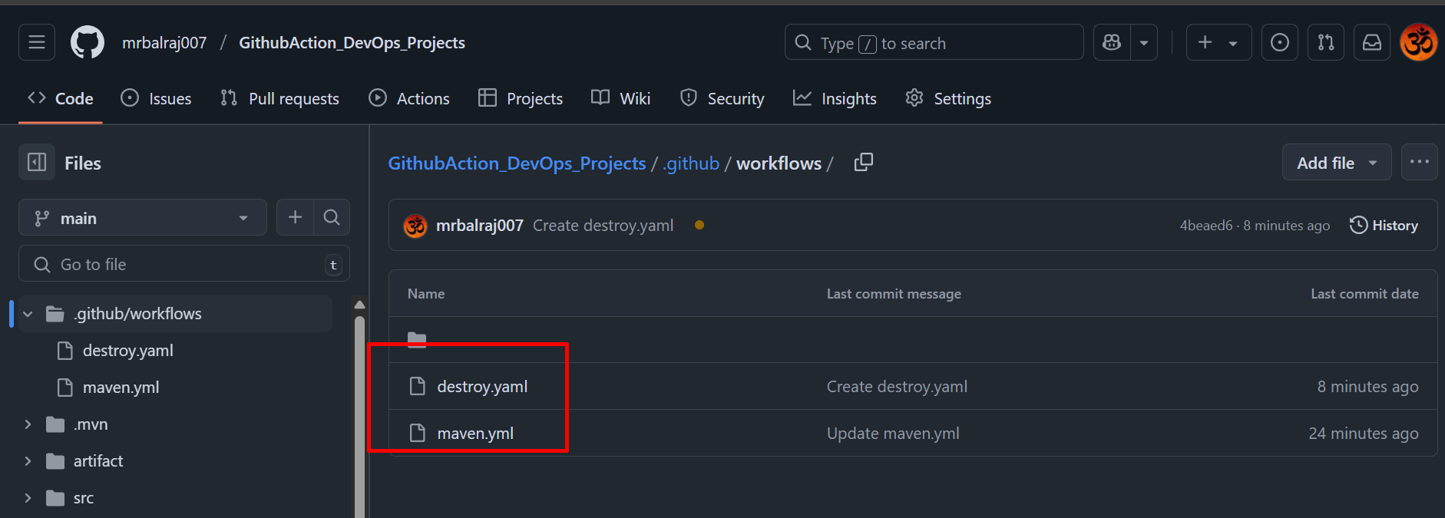Screen dimensions: 1445x518
Task: Click the '8 minutes ago' file date
Action: pyautogui.click(x=1367, y=387)
